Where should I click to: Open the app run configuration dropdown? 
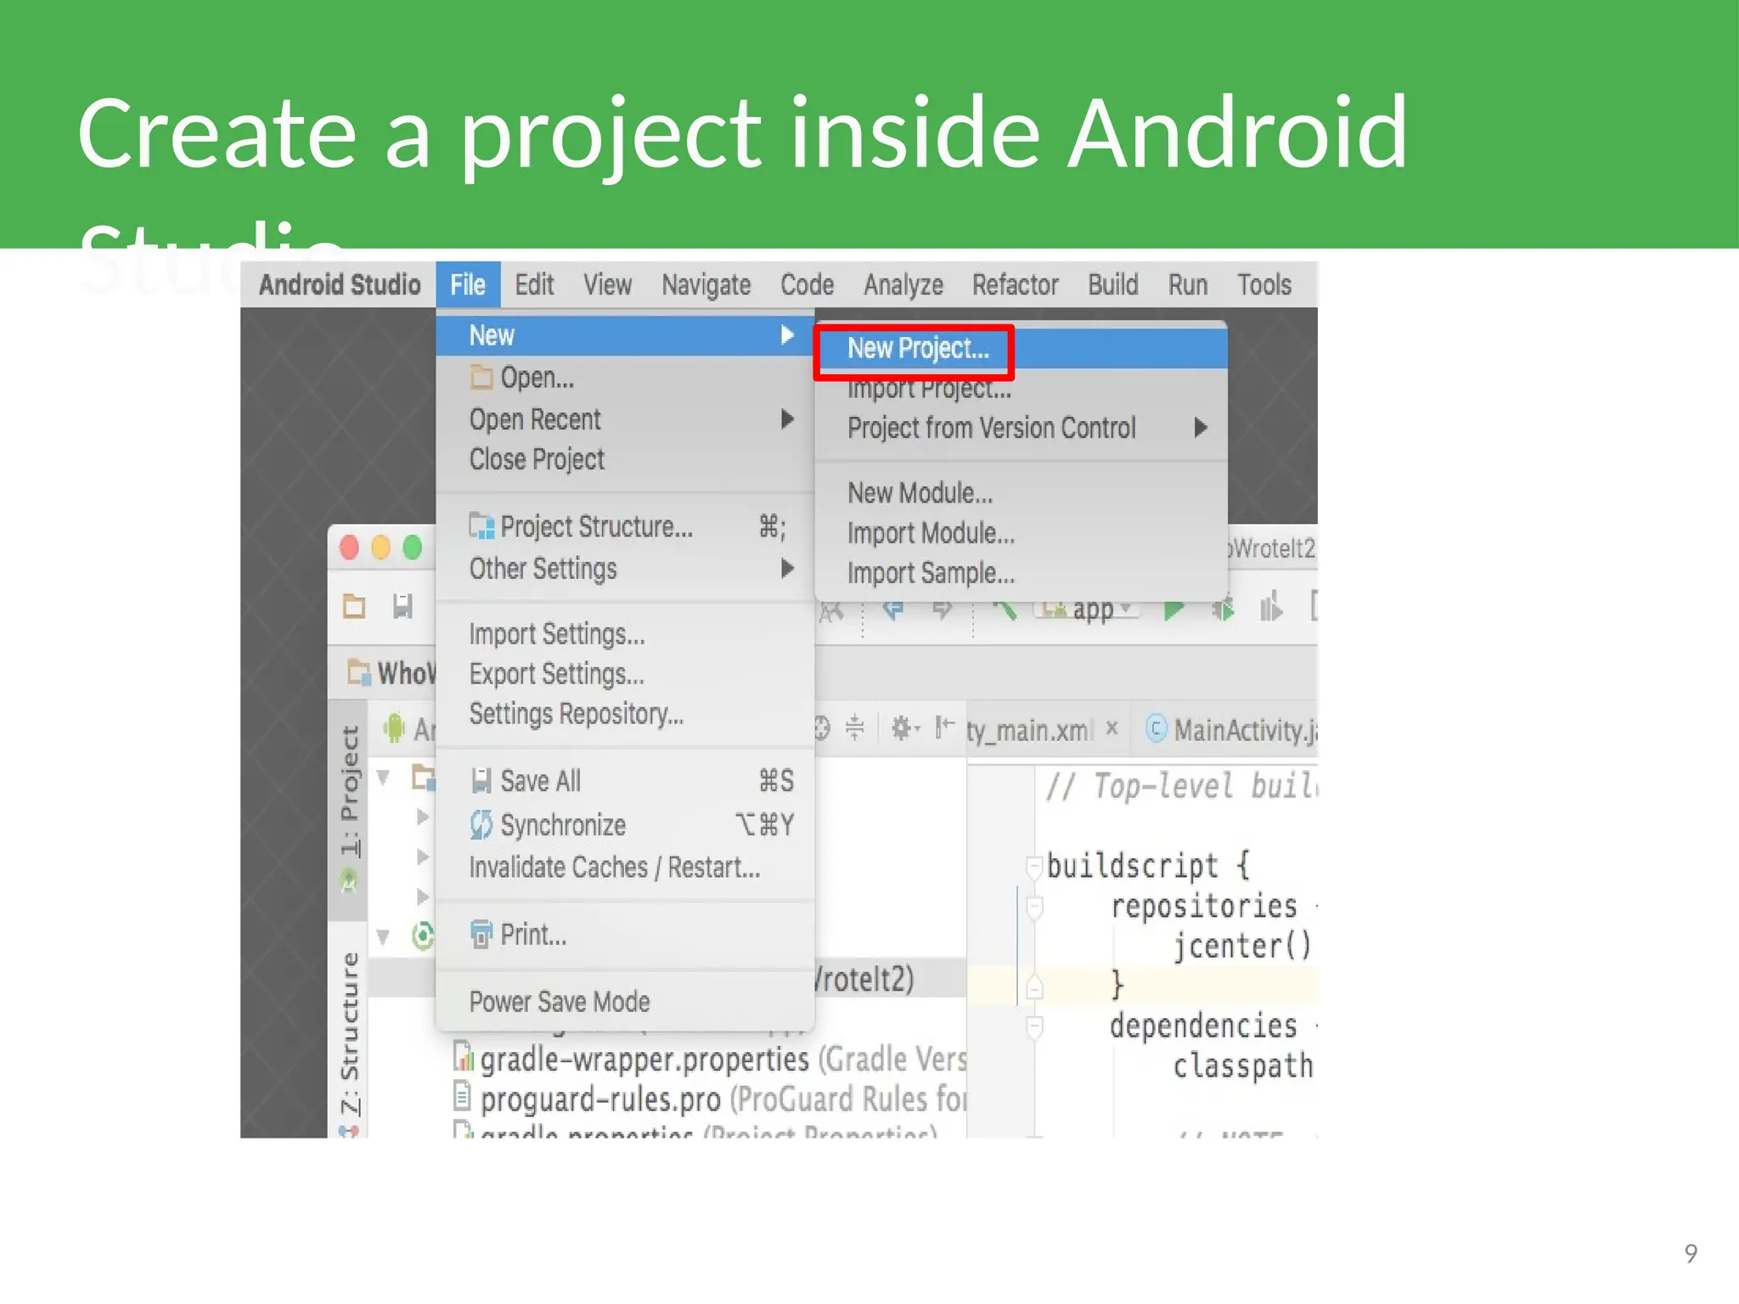[1085, 609]
